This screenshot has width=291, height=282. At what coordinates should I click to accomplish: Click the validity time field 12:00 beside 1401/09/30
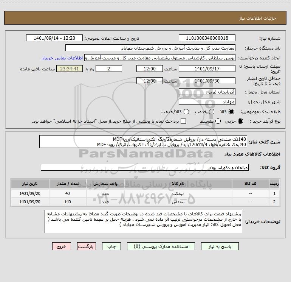[x=150, y=81]
